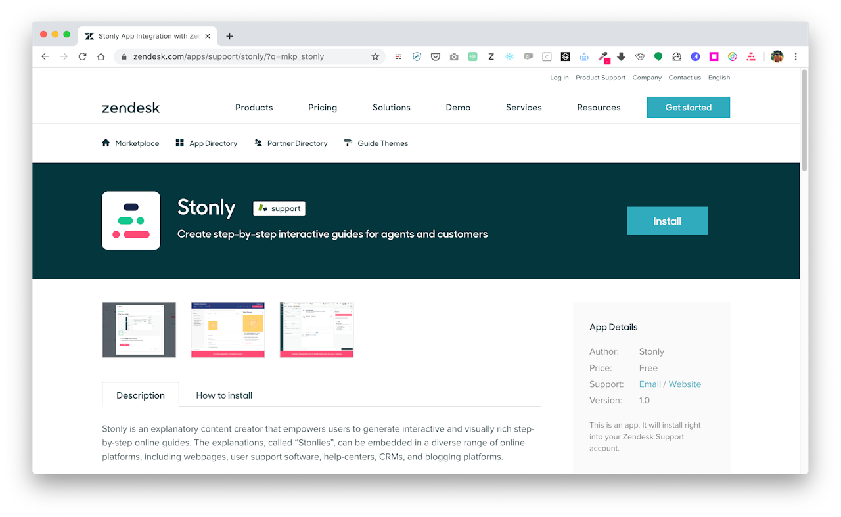Install the Stonly app
Viewport: 841px width, 517px height.
[667, 221]
